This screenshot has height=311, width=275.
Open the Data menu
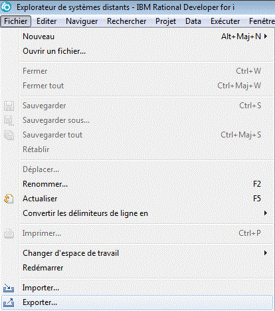[193, 21]
